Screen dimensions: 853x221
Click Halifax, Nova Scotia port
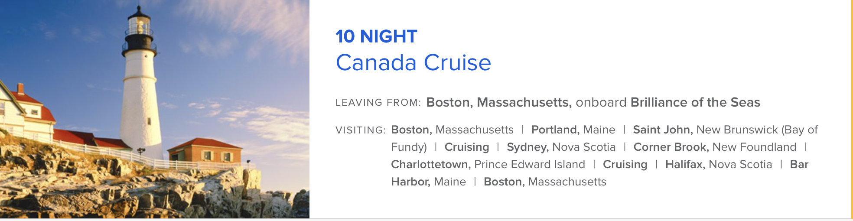tap(719, 164)
